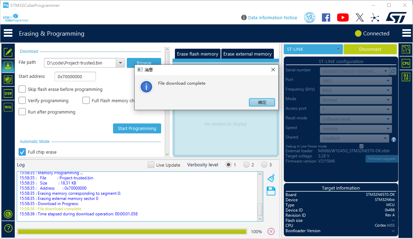Open the Shared Disabled dropdown

pos(355,139)
